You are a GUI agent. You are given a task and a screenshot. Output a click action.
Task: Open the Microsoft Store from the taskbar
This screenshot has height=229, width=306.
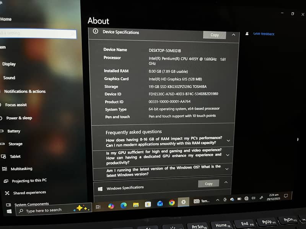tap(148, 203)
